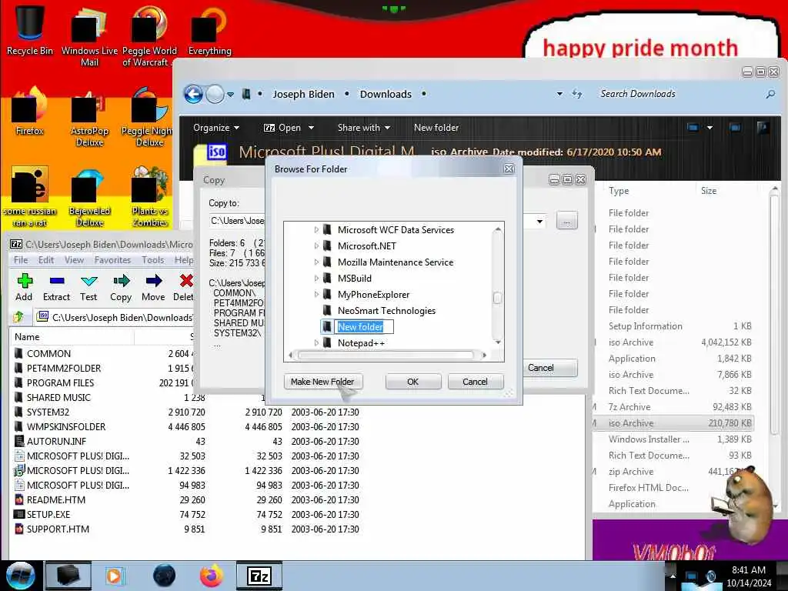Expand the MyPhoneExplorer folder node
Viewport: 788px width, 591px height.
click(x=316, y=294)
